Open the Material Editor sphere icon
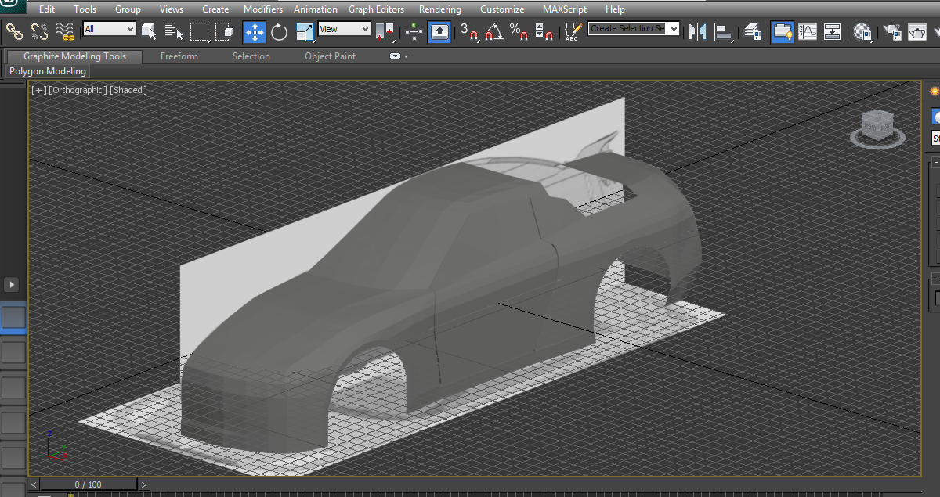This screenshot has height=497, width=940. pos(862,32)
